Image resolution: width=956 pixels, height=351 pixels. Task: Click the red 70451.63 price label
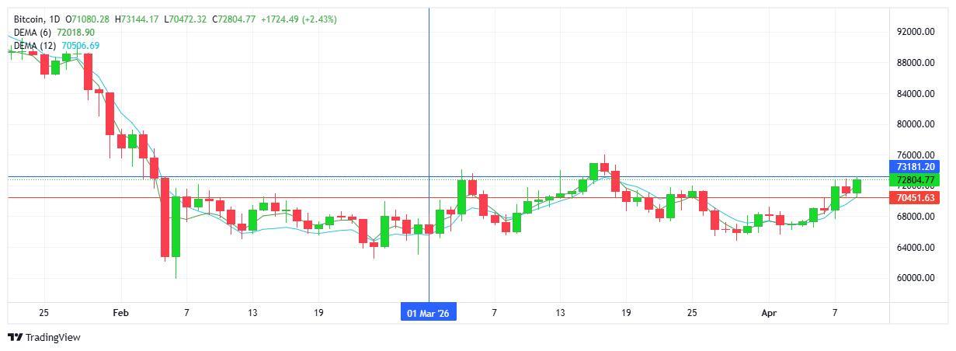[917, 198]
